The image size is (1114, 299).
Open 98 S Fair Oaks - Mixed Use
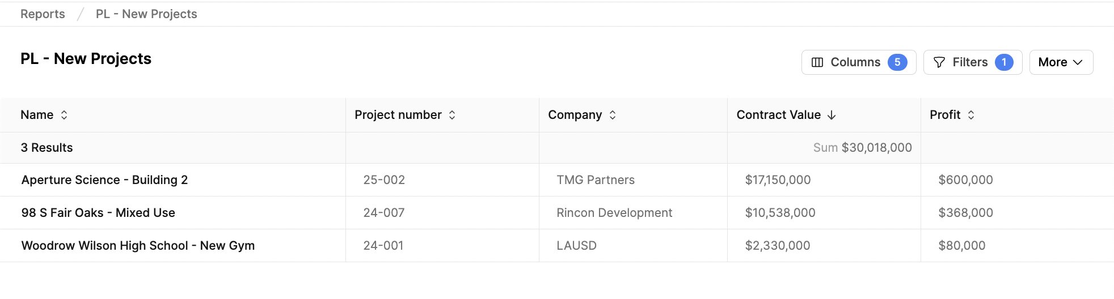(x=98, y=213)
